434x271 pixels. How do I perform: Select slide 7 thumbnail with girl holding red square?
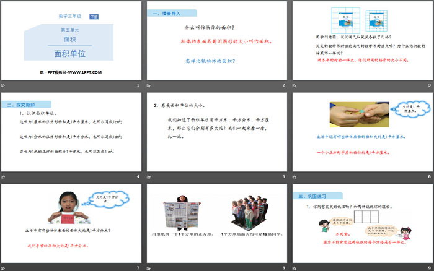click(71, 223)
